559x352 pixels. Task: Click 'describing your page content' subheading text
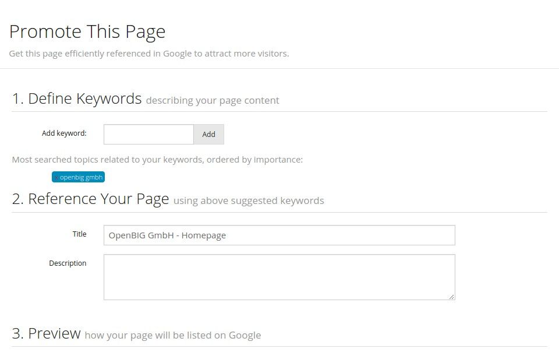point(213,100)
